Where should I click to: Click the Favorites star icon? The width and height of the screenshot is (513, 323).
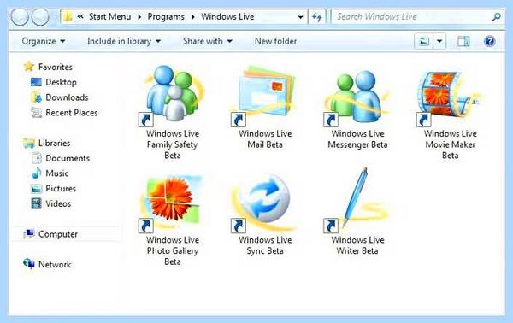tap(29, 67)
